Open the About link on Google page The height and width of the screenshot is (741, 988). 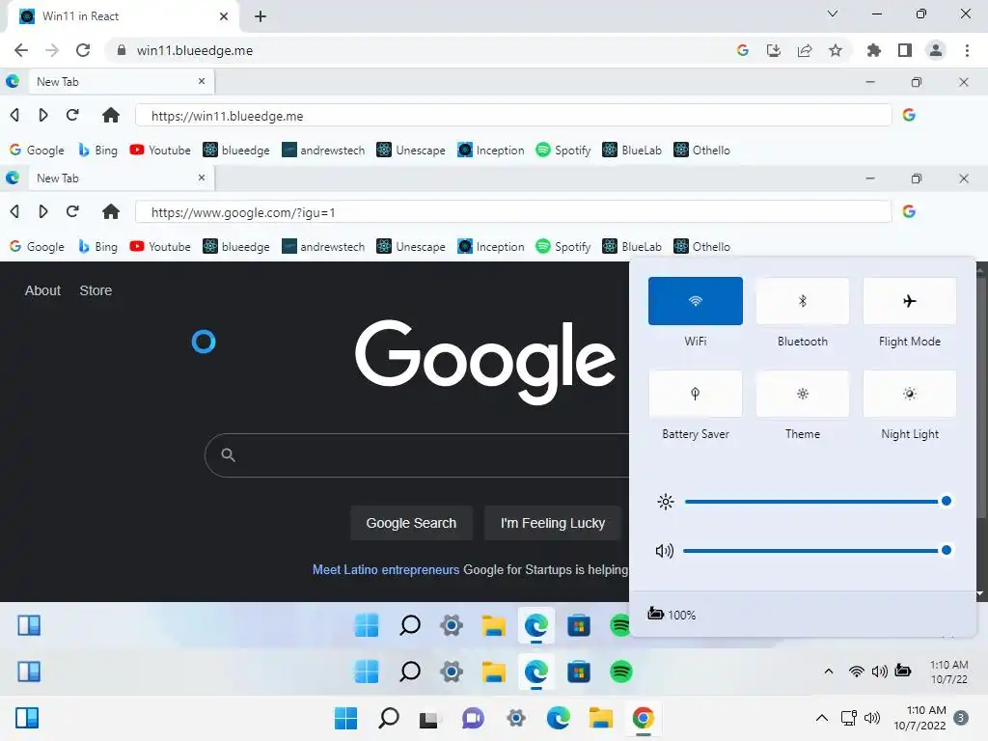point(42,290)
